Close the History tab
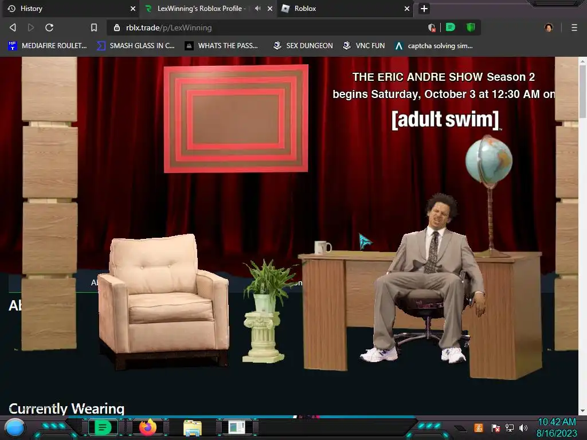This screenshot has width=587, height=440. pos(133,9)
